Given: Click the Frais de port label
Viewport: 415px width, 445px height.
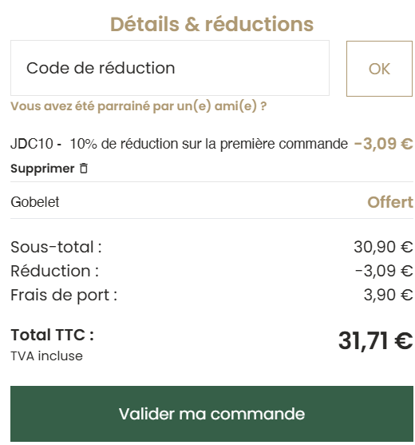Looking at the screenshot, I should tap(64, 295).
